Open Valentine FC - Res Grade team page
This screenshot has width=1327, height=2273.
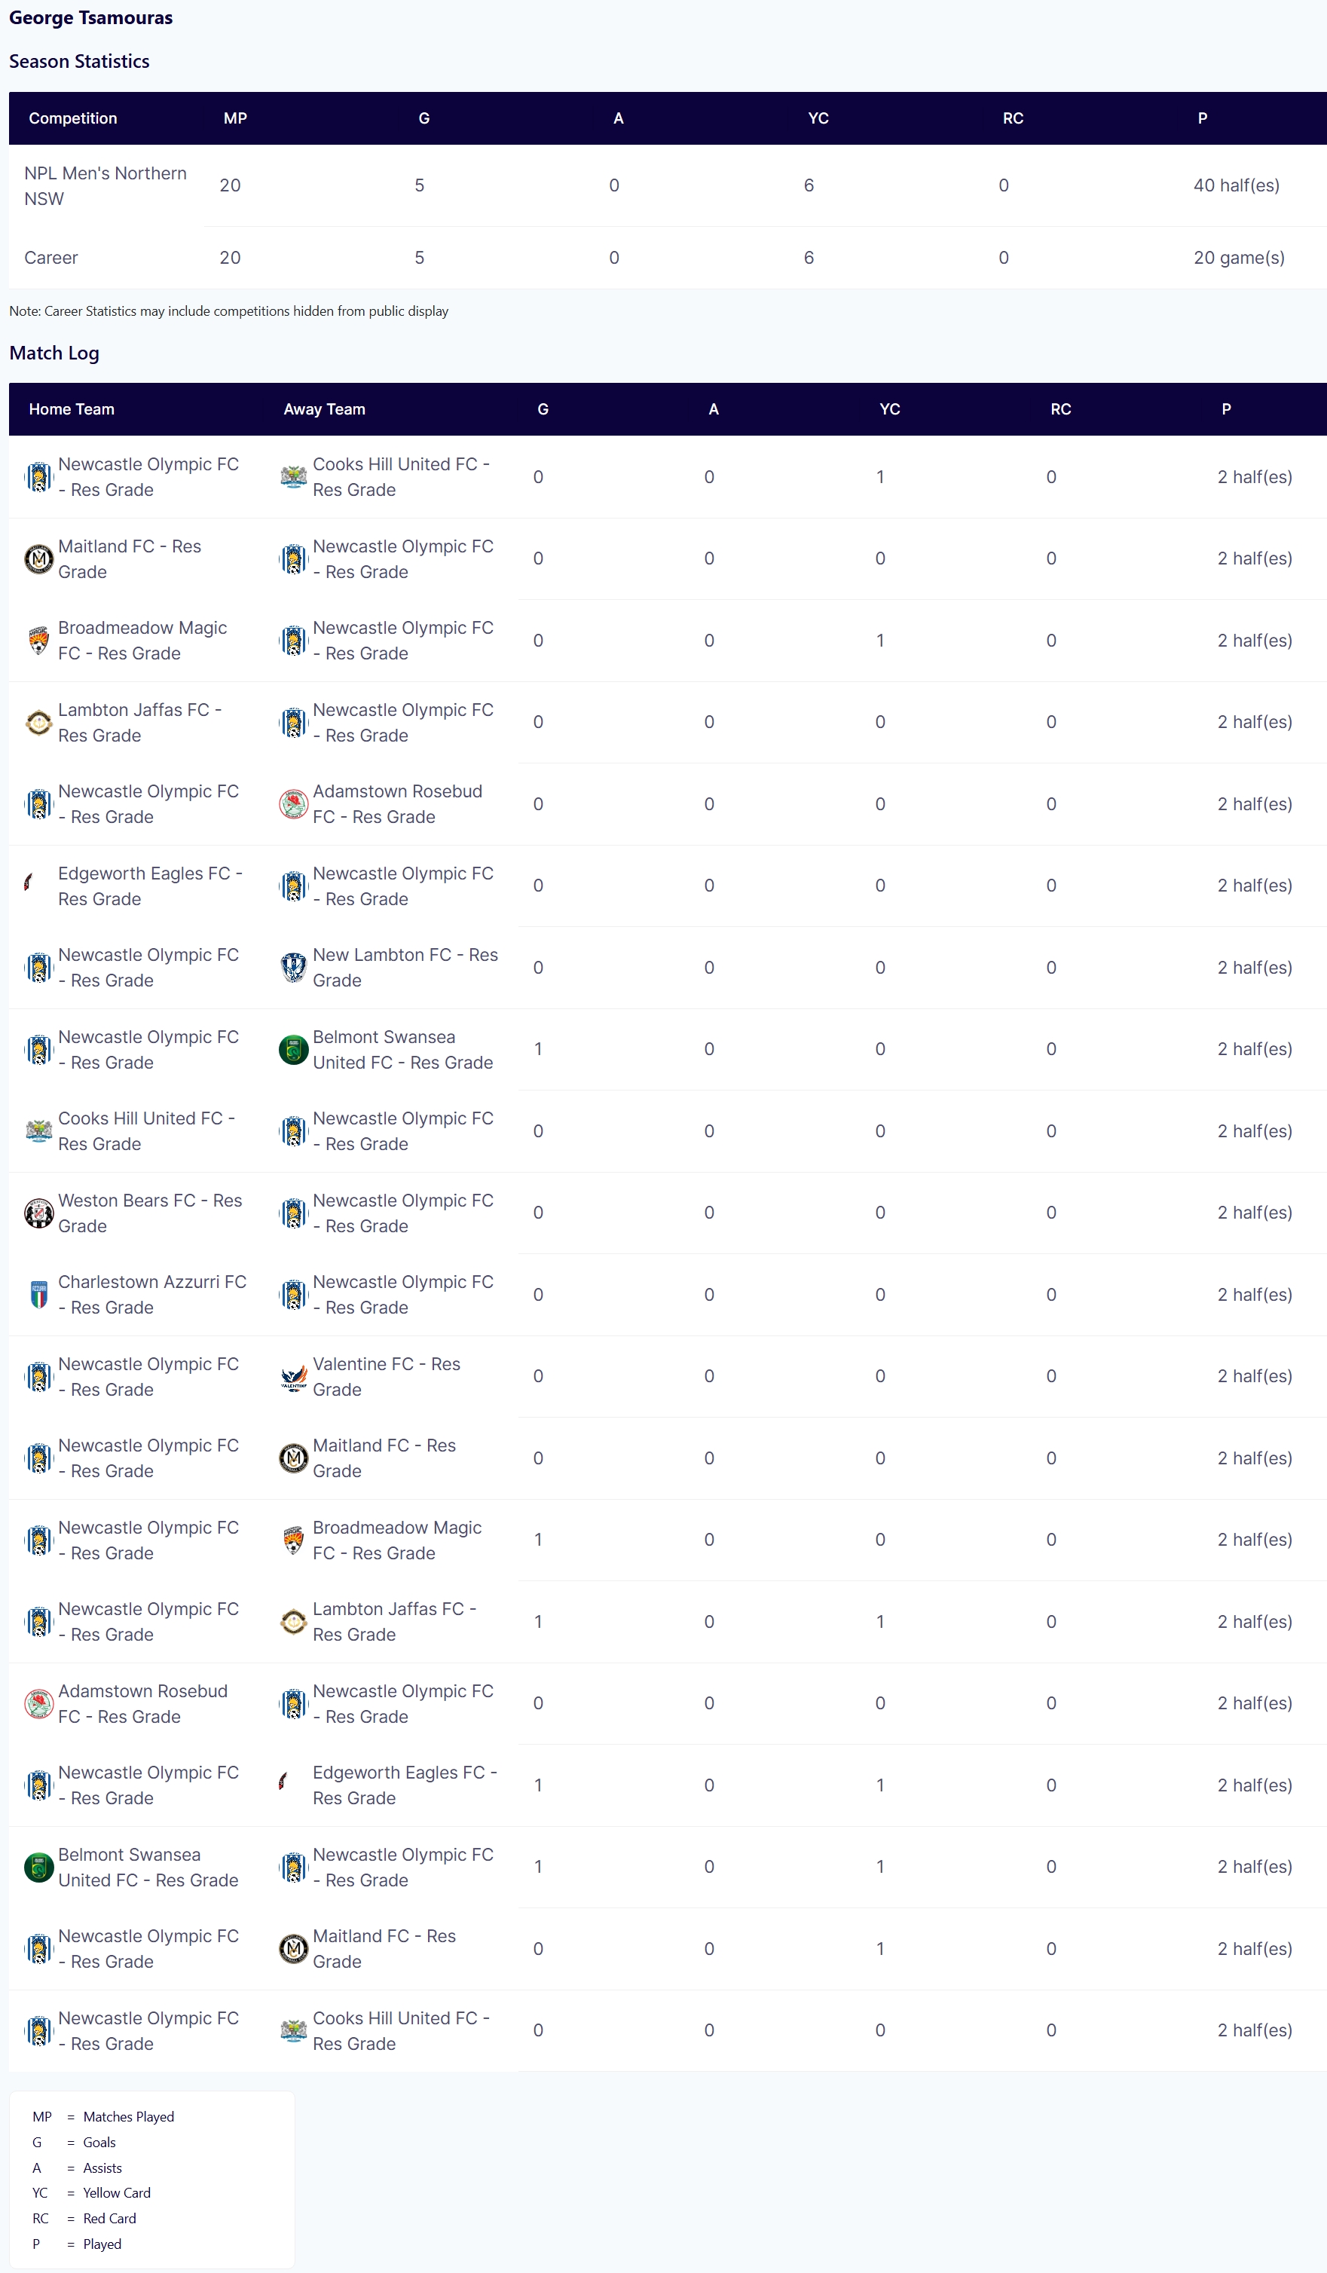tap(386, 1376)
